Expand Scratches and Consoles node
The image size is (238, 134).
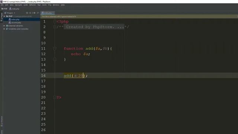coord(4,29)
